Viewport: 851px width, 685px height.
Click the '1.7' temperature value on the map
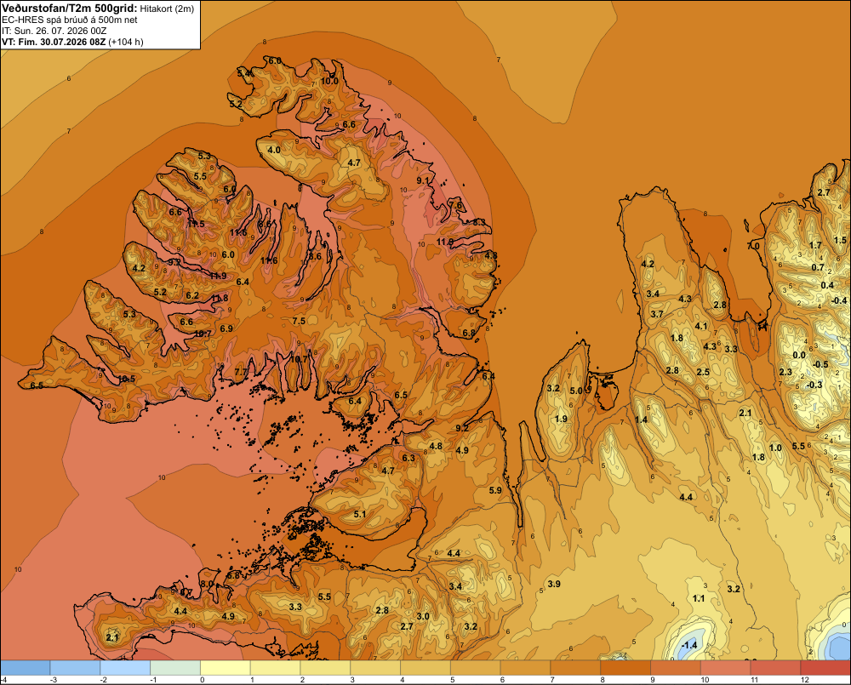pos(815,245)
